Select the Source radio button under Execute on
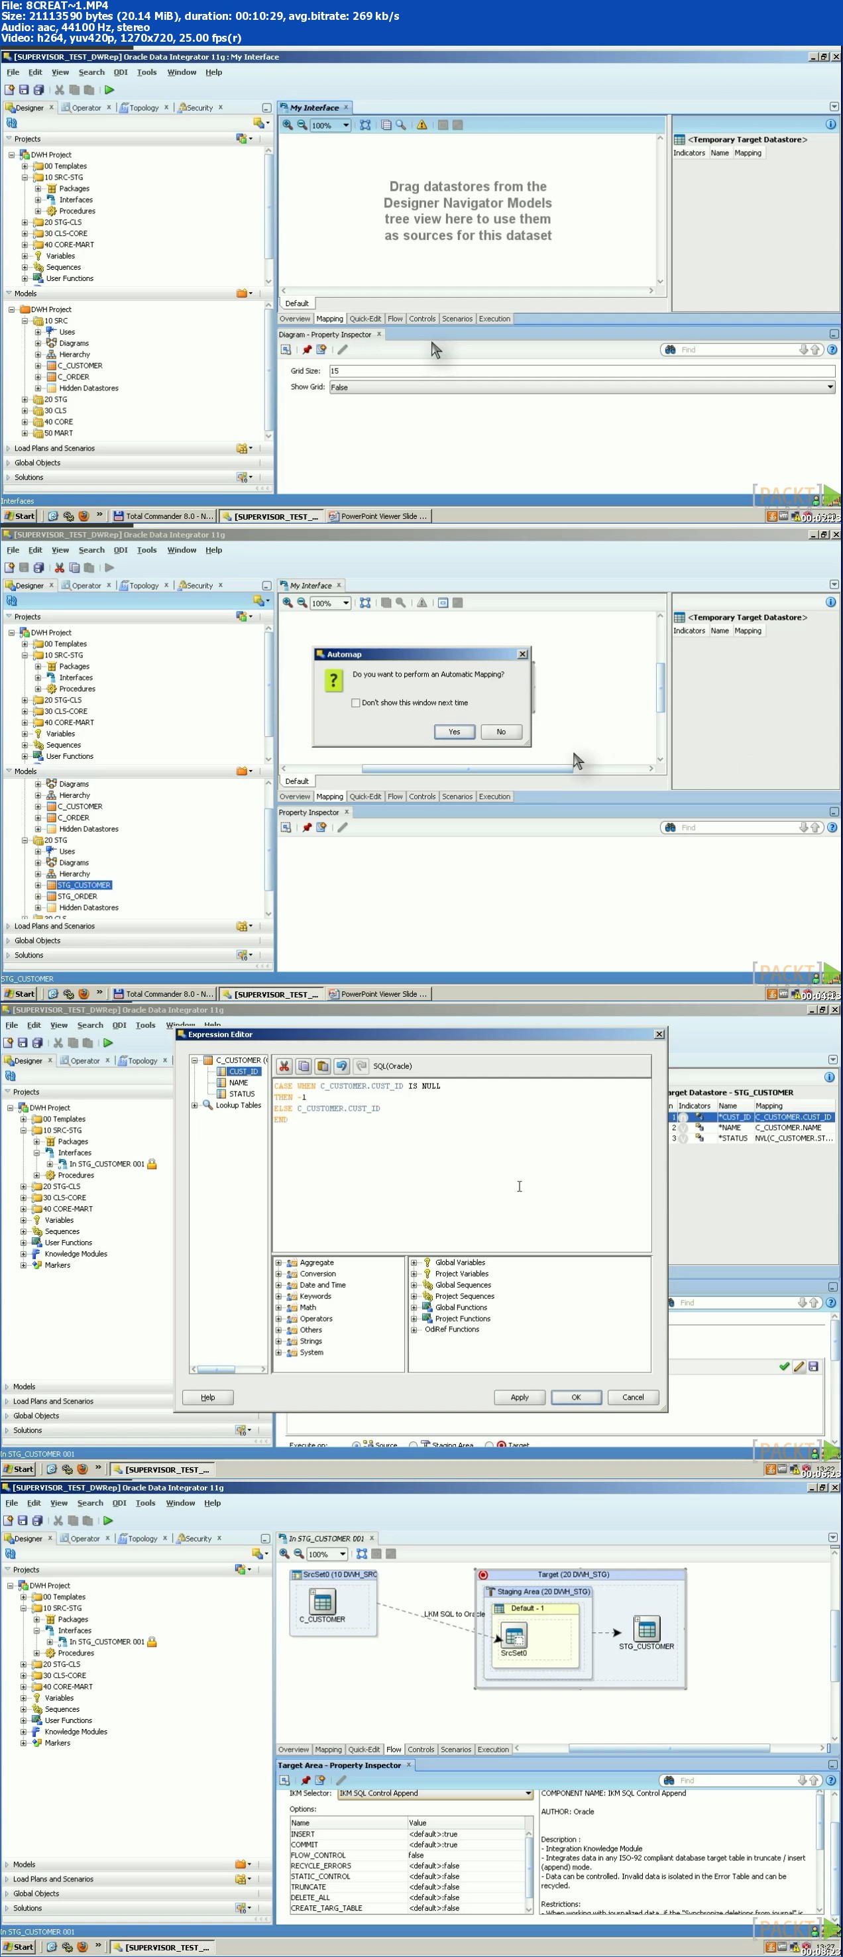 [x=356, y=1445]
